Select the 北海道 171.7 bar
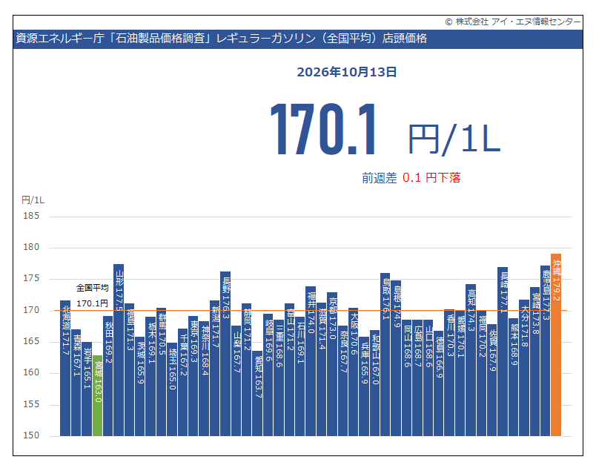Viewport: 596px width, 471px height. pyautogui.click(x=65, y=369)
